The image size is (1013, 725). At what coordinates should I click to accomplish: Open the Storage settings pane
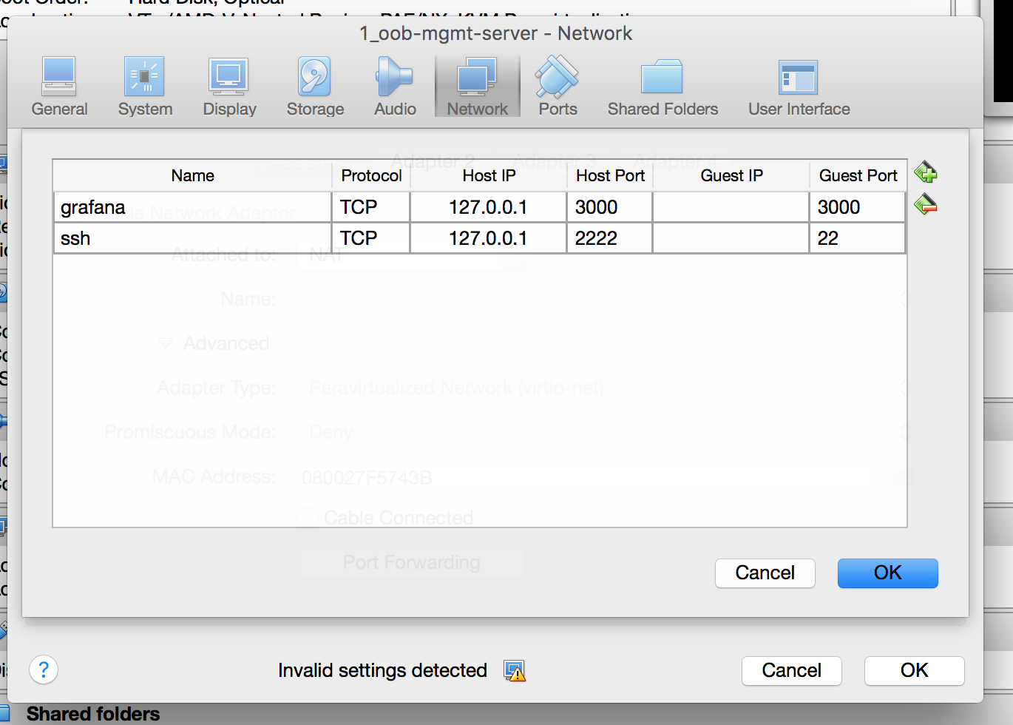coord(315,87)
